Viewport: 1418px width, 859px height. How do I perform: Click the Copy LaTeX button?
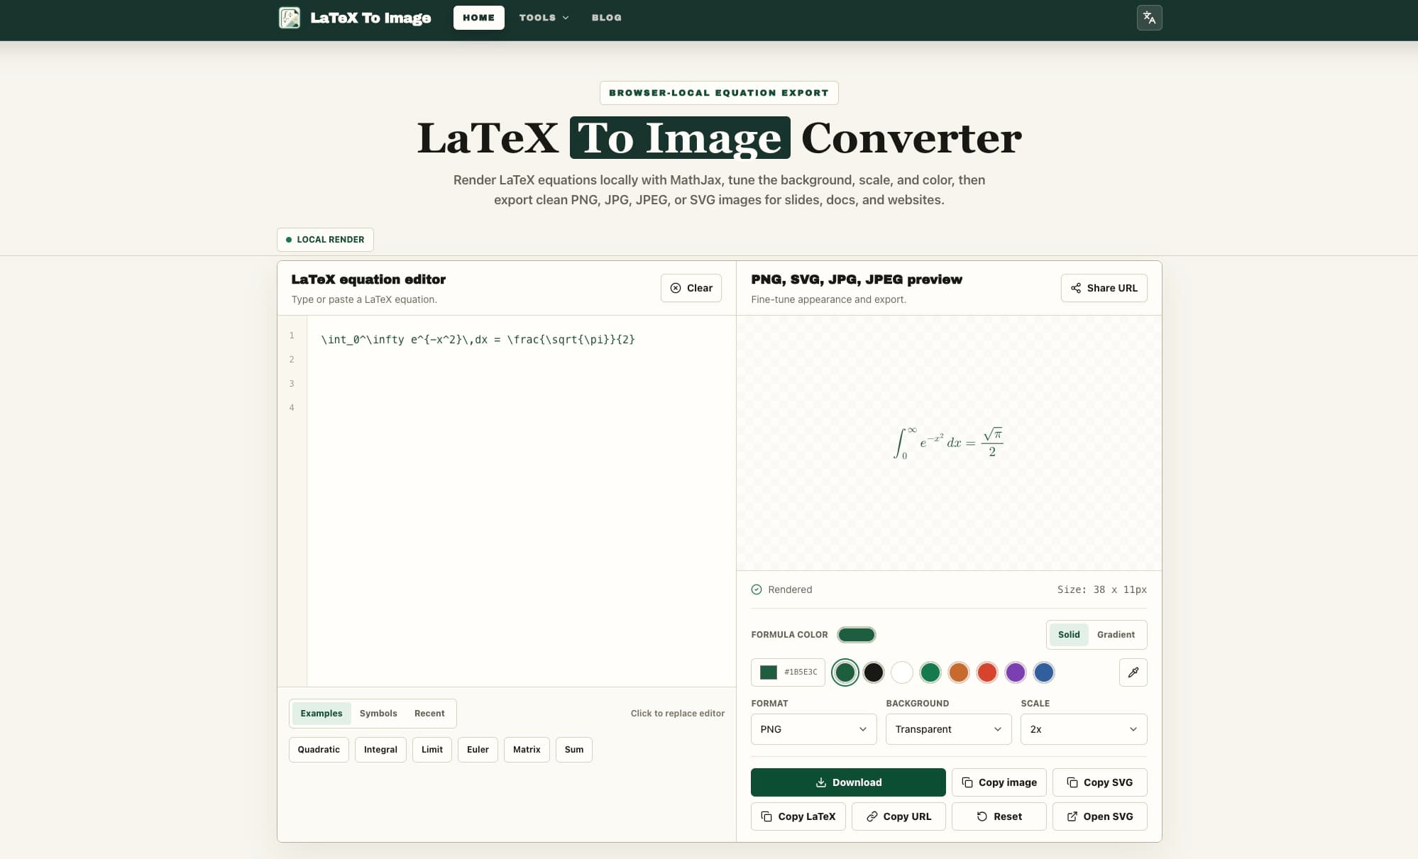pyautogui.click(x=798, y=816)
